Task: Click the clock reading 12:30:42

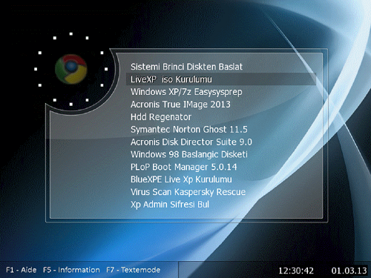Action: (x=296, y=271)
